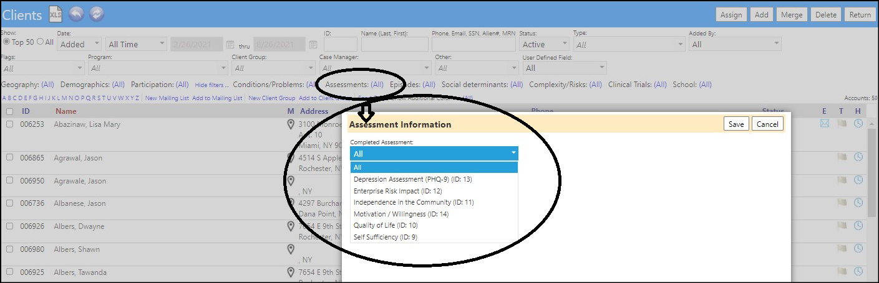Open history clock for Agrawal, Jason
The width and height of the screenshot is (879, 283).
pos(858,157)
